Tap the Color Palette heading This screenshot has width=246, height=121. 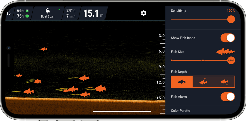(180, 111)
